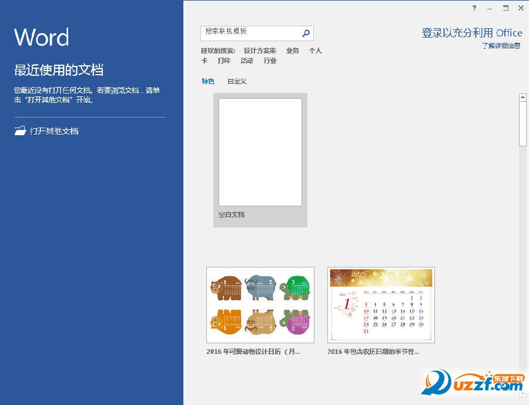Image resolution: width=529 pixels, height=405 pixels.
Task: Select suggested search 打印
Action: pyautogui.click(x=224, y=61)
